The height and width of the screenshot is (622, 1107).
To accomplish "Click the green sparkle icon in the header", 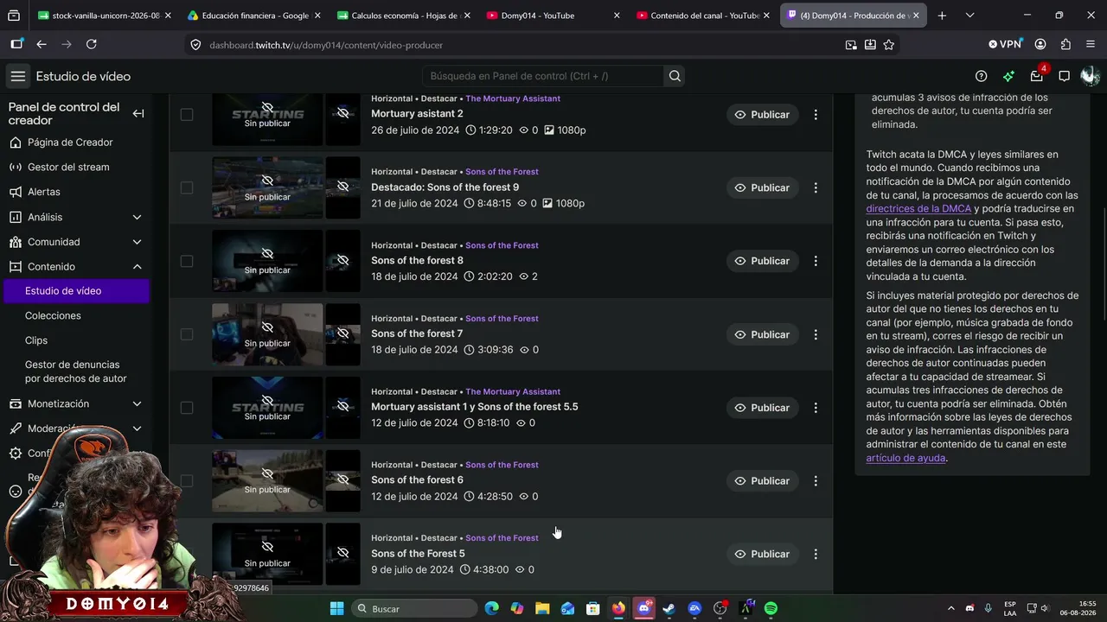I will (1008, 76).
